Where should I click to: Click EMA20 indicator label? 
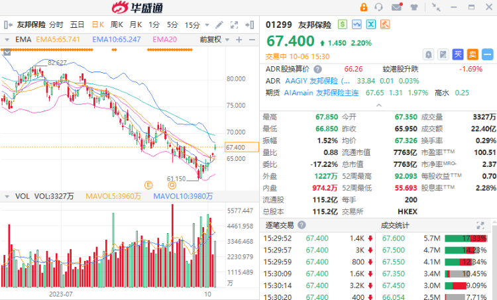[x=164, y=40]
